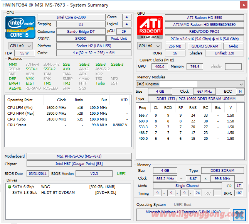This screenshot has width=249, height=224.
Task: Click the REDWOOD PRO2 GPU codename field
Action: pos(204,31)
